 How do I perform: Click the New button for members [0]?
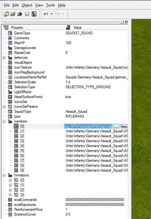[124, 126]
